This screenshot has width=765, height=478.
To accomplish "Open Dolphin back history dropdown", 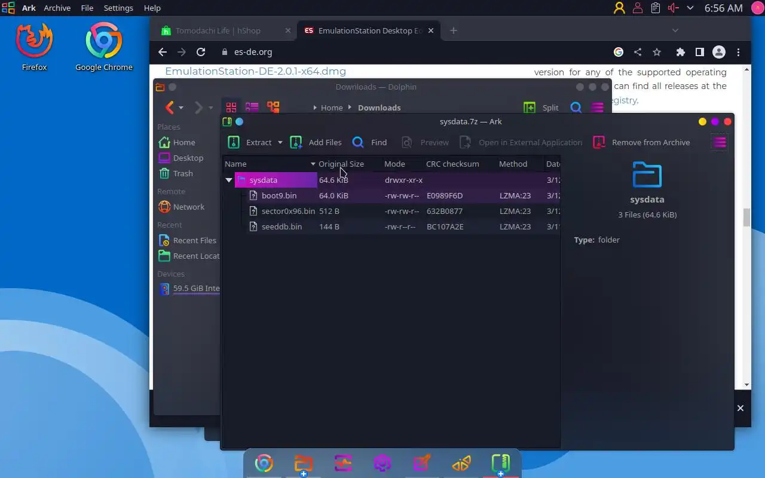I will click(181, 108).
